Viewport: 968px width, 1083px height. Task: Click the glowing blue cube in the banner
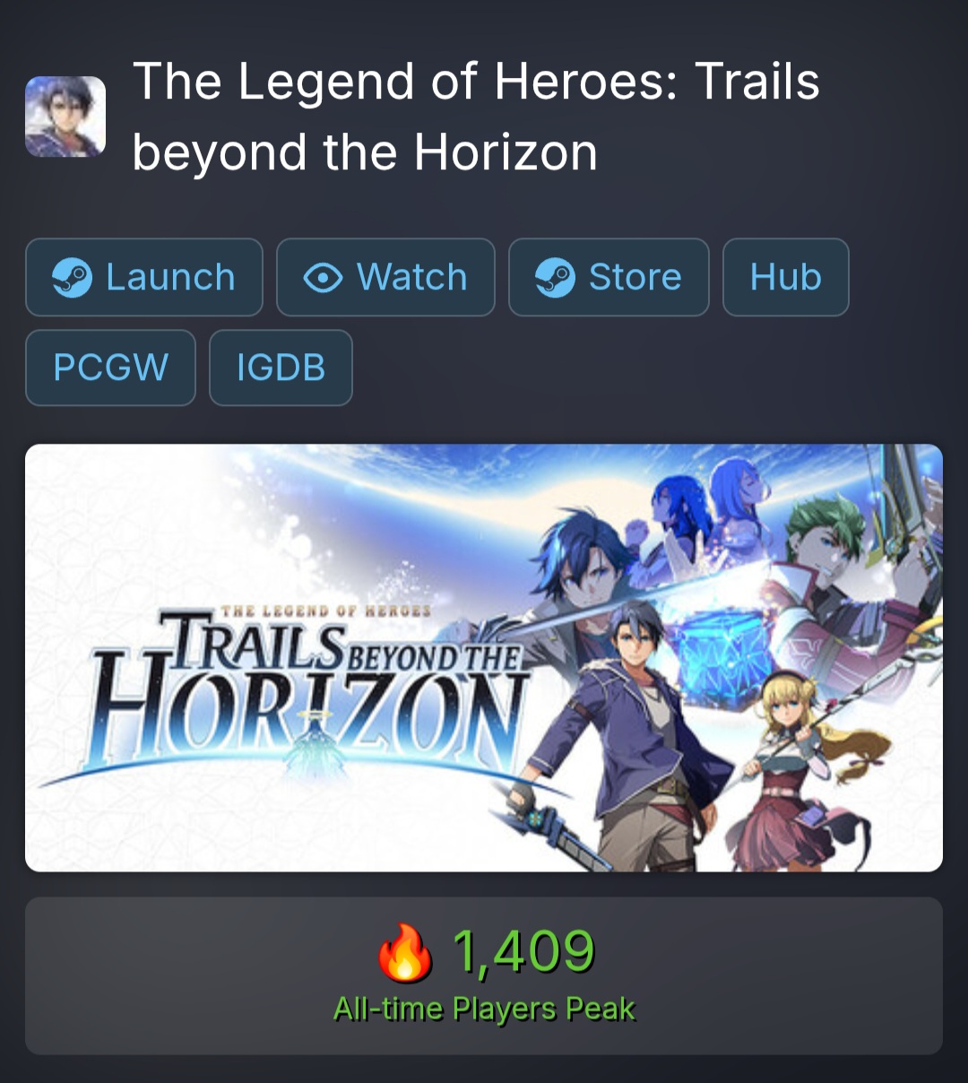[x=720, y=648]
